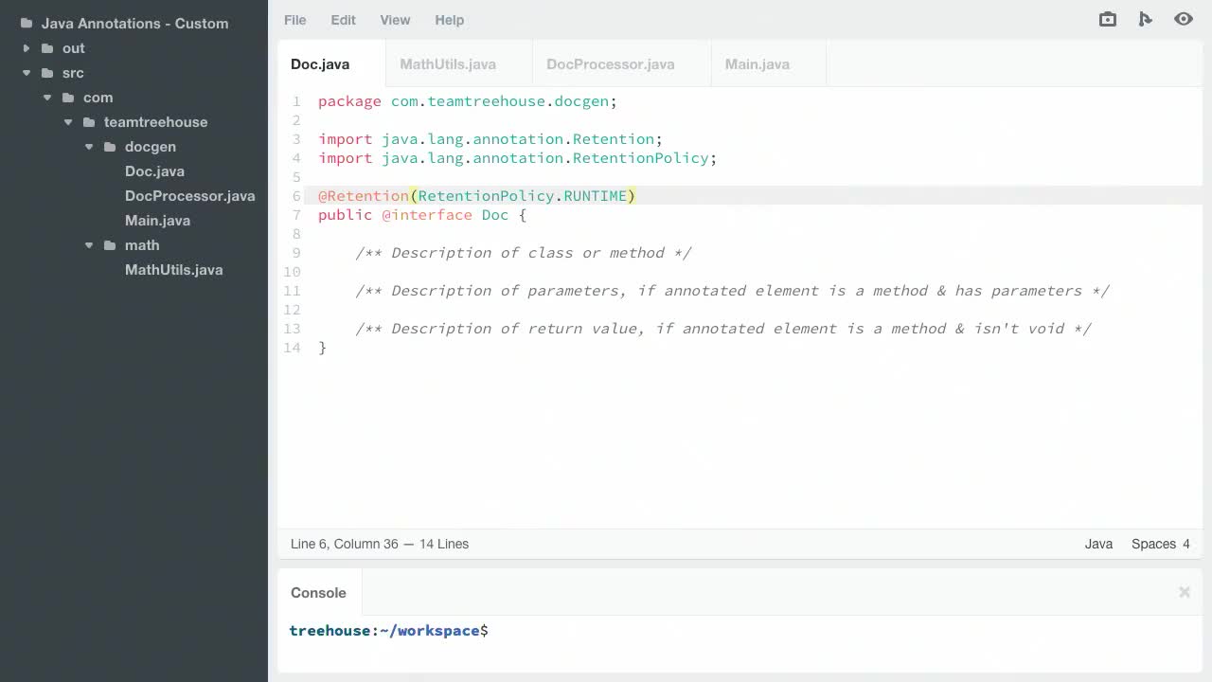Image resolution: width=1212 pixels, height=682 pixels.
Task: Click the snapshot camera icon in top toolbar
Action: click(1107, 19)
